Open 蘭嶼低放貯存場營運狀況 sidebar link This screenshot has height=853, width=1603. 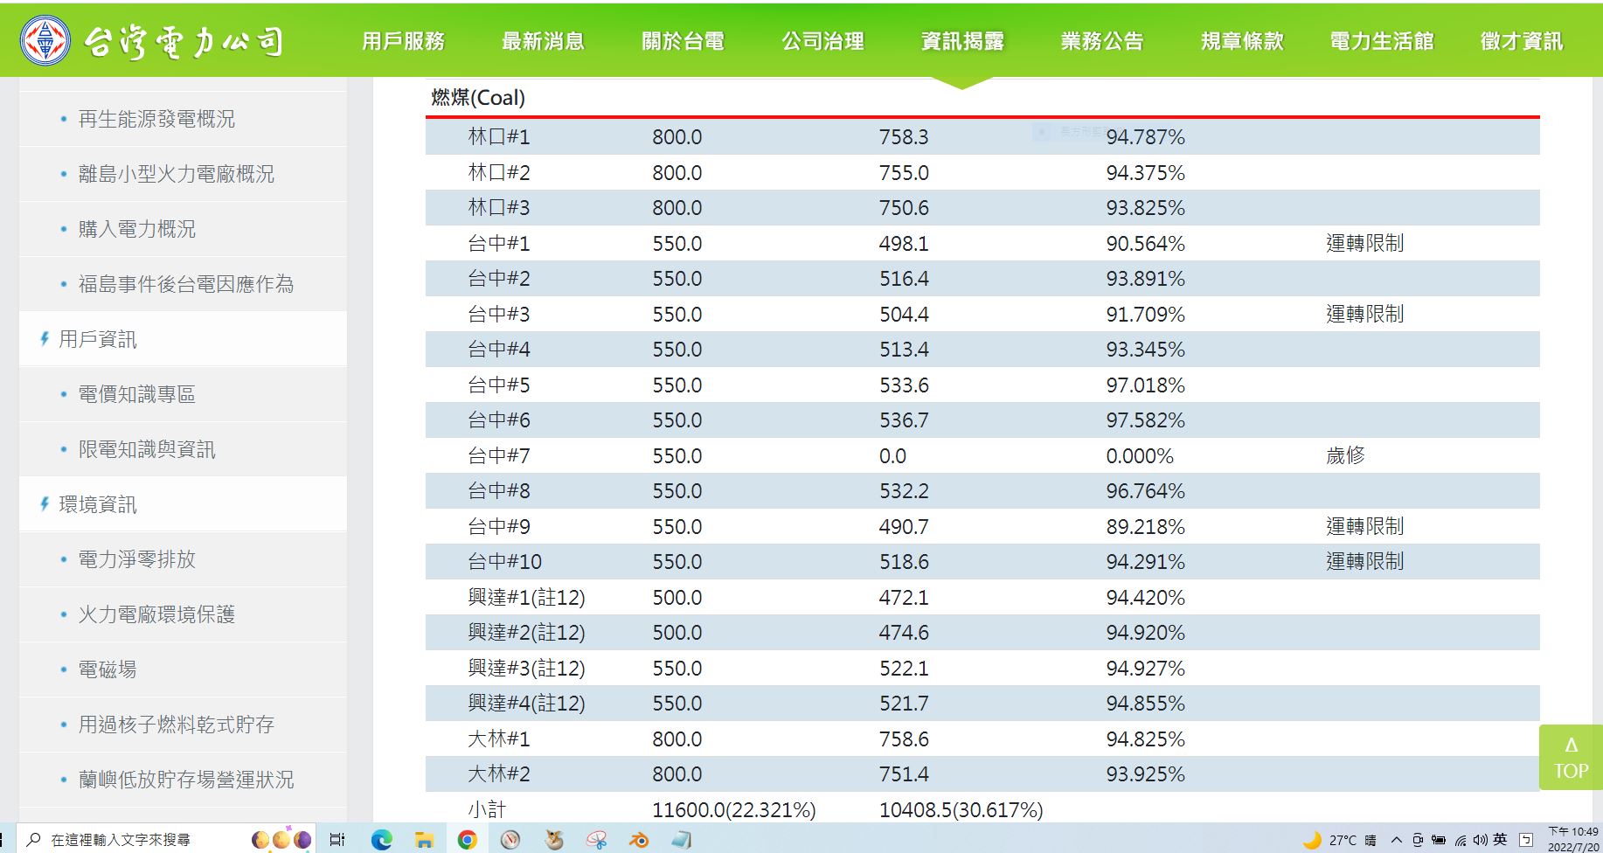[185, 780]
